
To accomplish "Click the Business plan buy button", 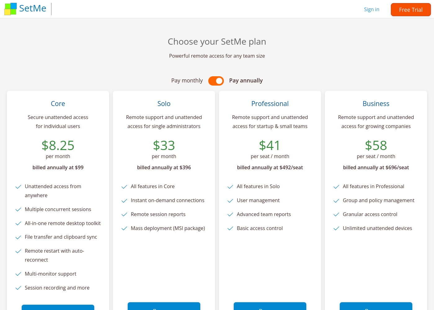I will pos(376,306).
